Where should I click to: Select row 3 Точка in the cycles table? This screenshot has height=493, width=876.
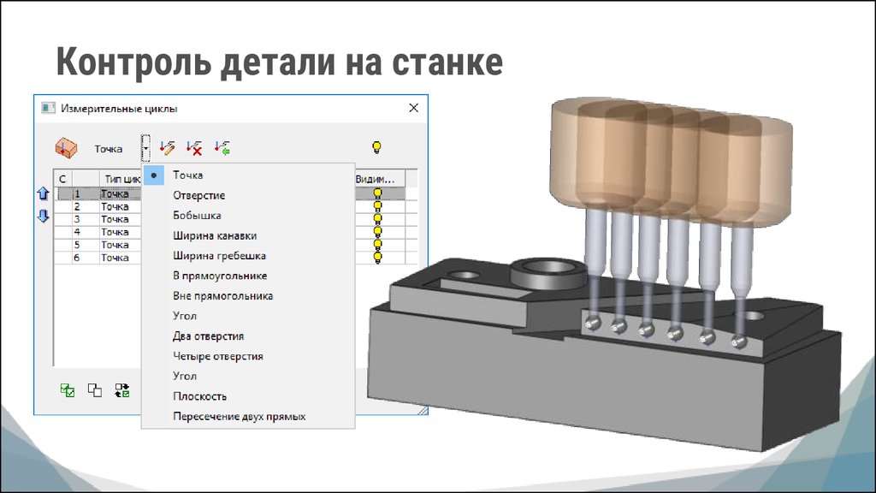115,219
